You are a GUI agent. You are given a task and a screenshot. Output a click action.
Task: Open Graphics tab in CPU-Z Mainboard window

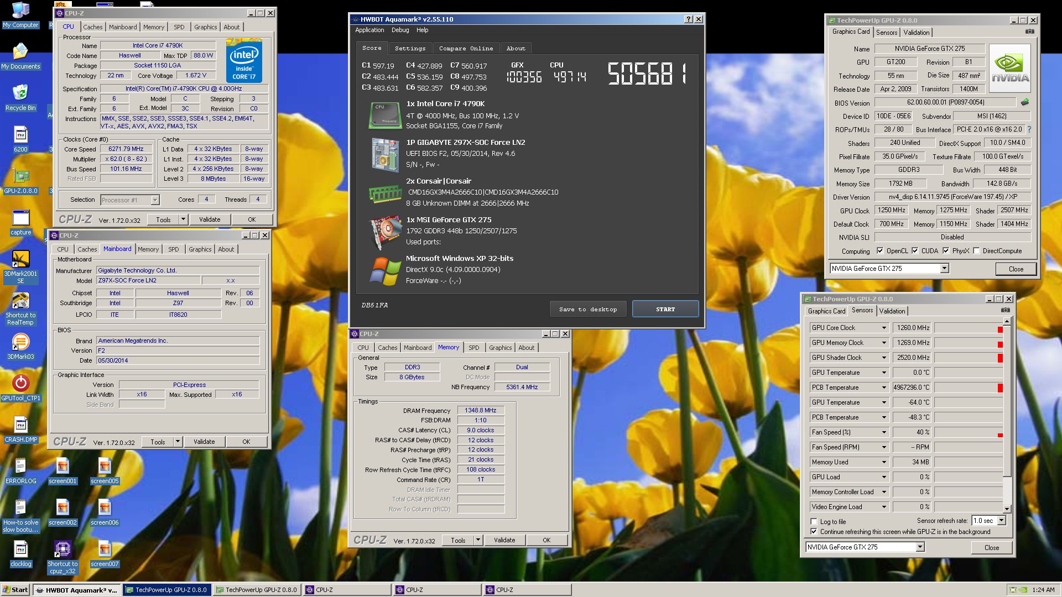(200, 249)
